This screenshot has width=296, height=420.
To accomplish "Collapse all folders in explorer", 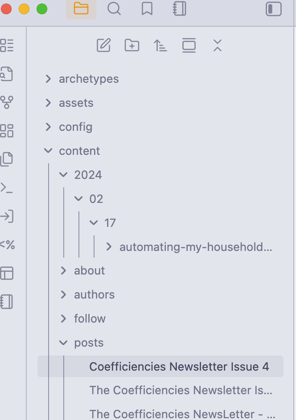I will pyautogui.click(x=217, y=45).
